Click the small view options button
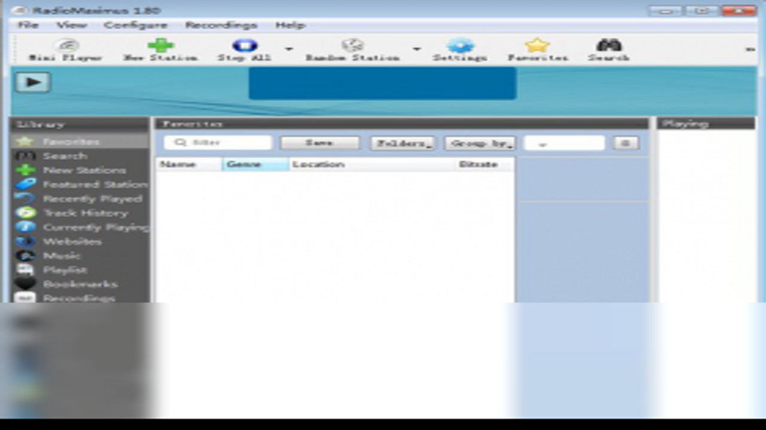 coord(626,143)
